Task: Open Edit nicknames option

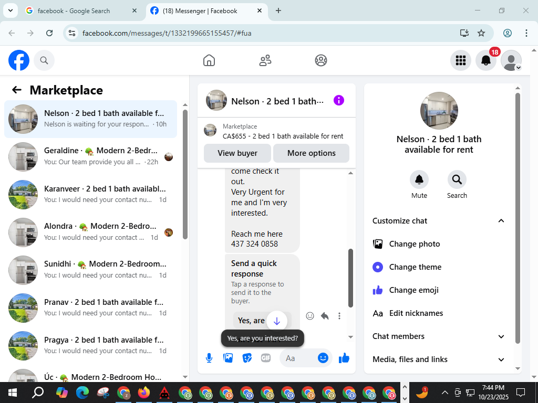Action: pyautogui.click(x=439, y=313)
